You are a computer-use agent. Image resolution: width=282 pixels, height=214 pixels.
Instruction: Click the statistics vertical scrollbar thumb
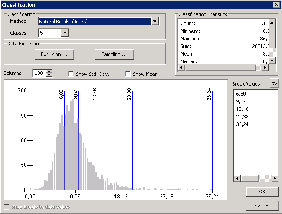[272, 37]
